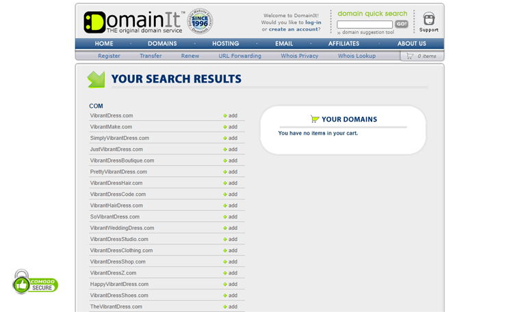Go to Renew submenu link

[190, 56]
